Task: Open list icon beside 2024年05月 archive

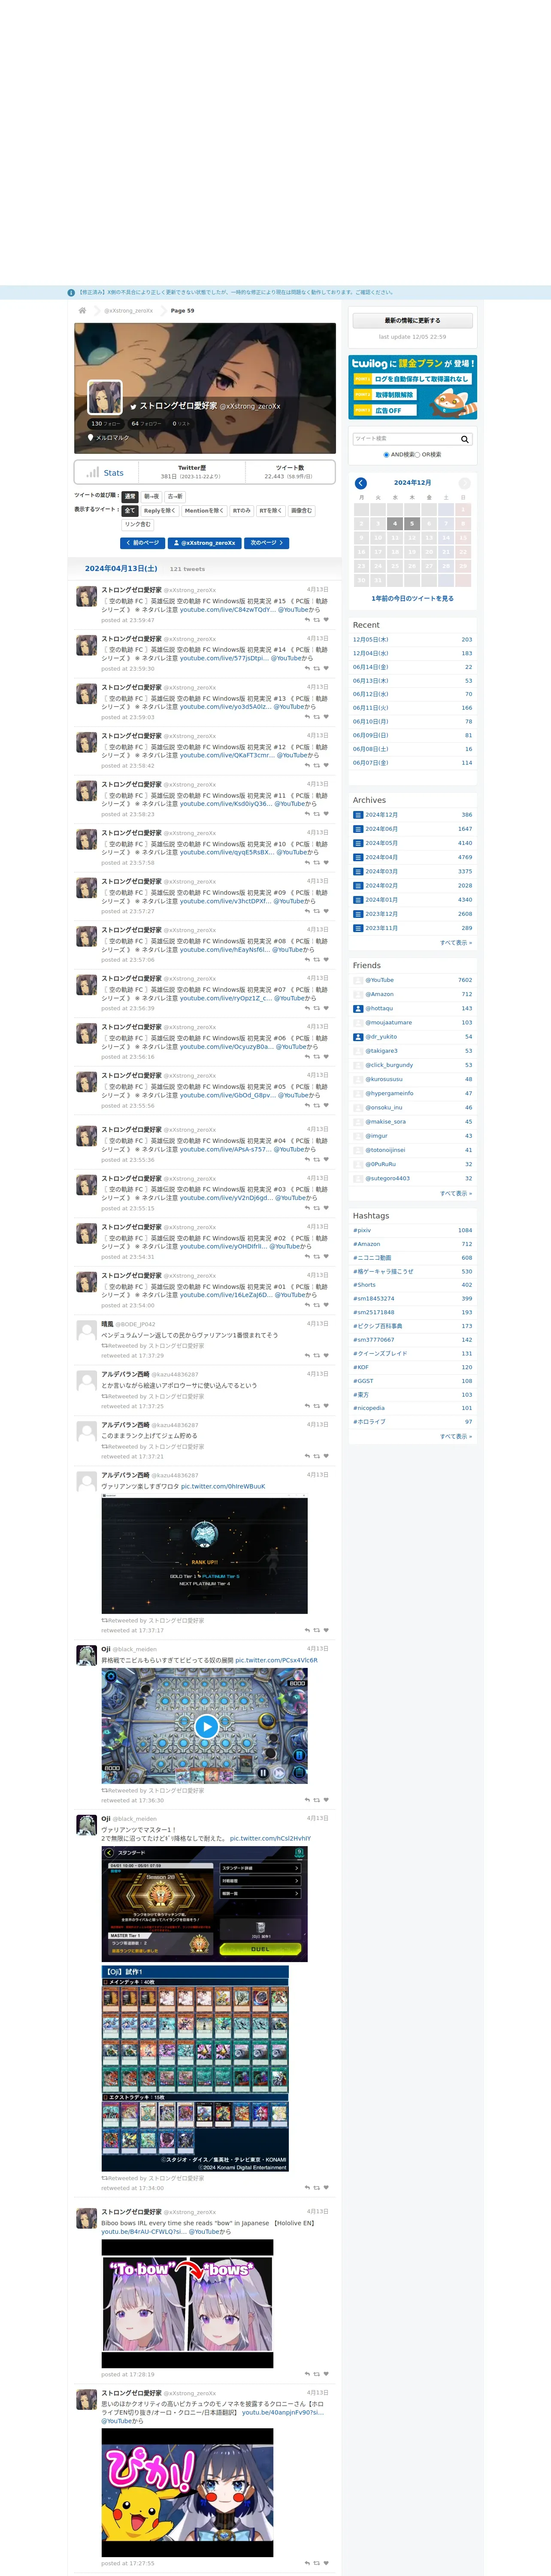Action: [358, 843]
